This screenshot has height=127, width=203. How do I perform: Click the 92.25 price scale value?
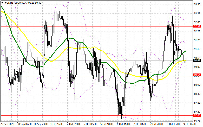[x=197, y=31]
